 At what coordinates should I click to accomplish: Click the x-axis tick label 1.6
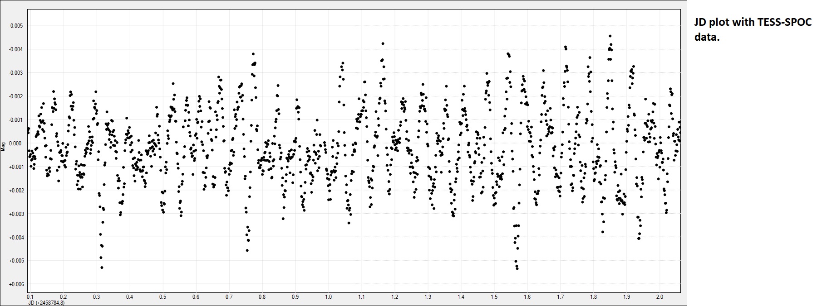(x=527, y=297)
